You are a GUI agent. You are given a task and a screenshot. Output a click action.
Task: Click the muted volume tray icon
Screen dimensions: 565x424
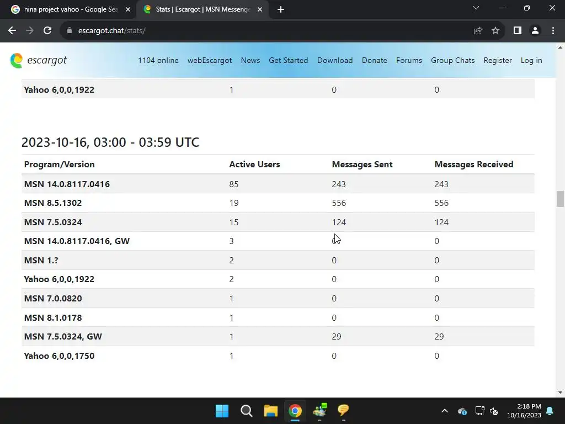[x=494, y=411]
